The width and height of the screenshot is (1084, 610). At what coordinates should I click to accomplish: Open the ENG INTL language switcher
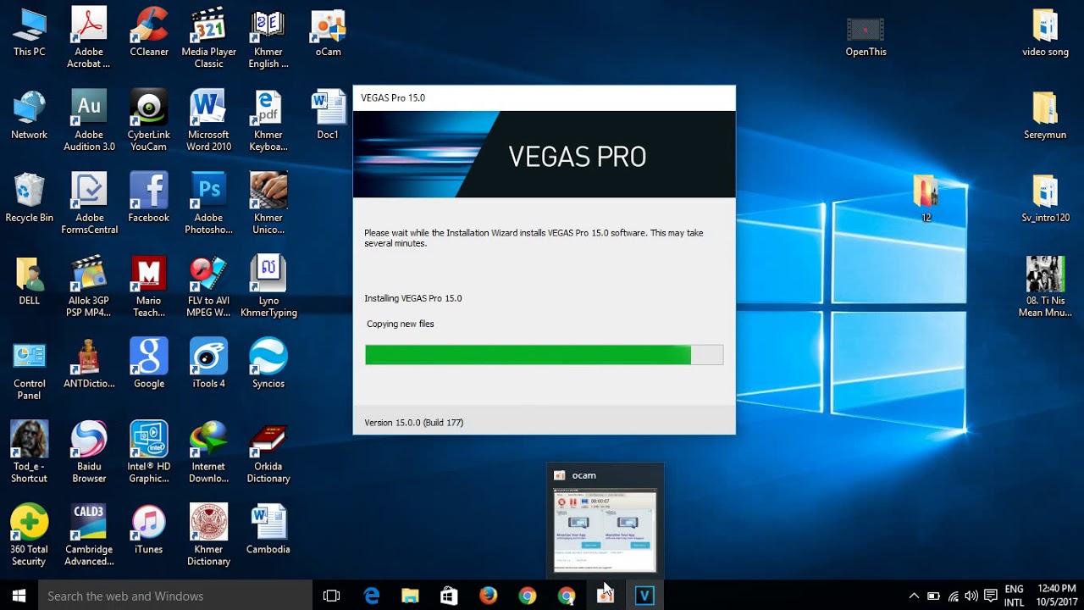coord(1014,596)
